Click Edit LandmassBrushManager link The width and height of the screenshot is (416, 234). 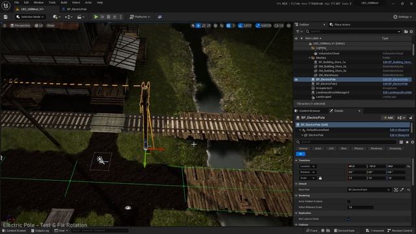[397, 92]
